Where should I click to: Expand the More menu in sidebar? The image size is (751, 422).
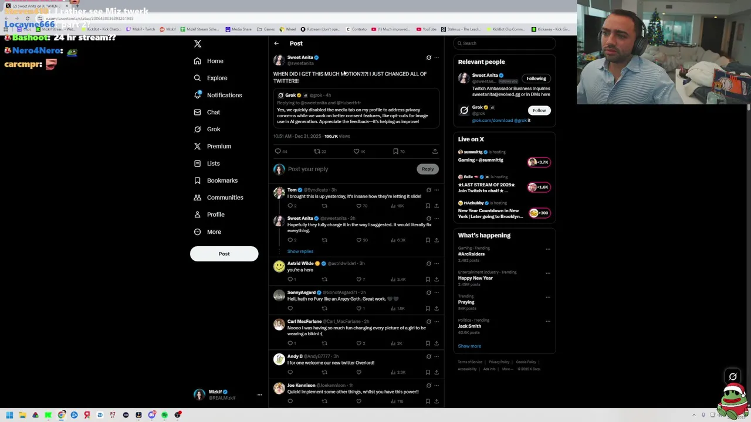[207, 232]
